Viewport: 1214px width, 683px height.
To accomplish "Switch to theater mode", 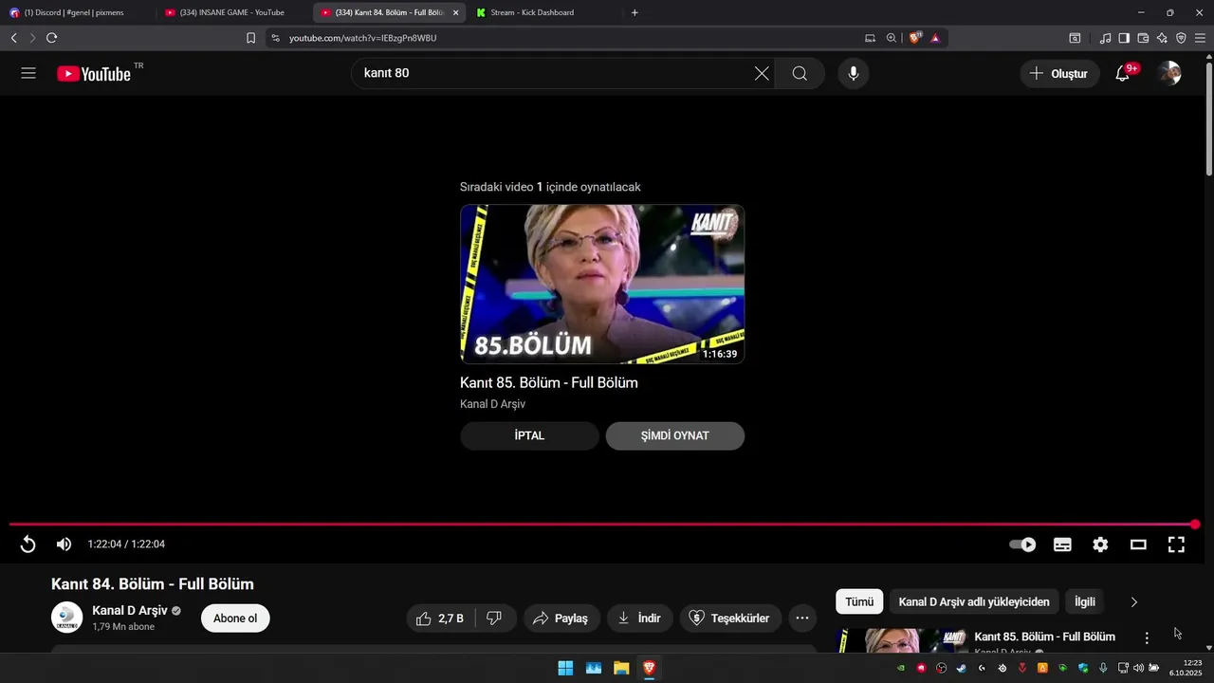I will 1138,545.
